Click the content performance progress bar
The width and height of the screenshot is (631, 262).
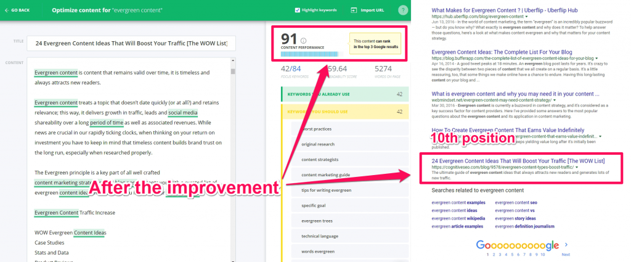tap(312, 54)
